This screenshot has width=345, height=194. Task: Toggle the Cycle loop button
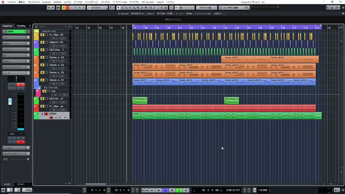coord(165,190)
